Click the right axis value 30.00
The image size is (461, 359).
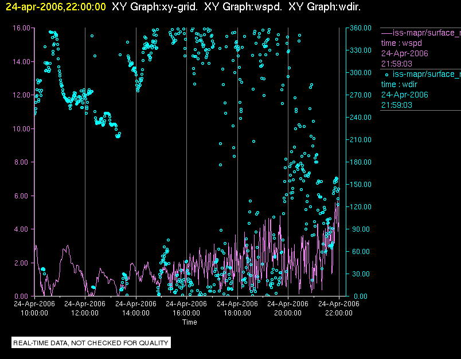coord(361,274)
